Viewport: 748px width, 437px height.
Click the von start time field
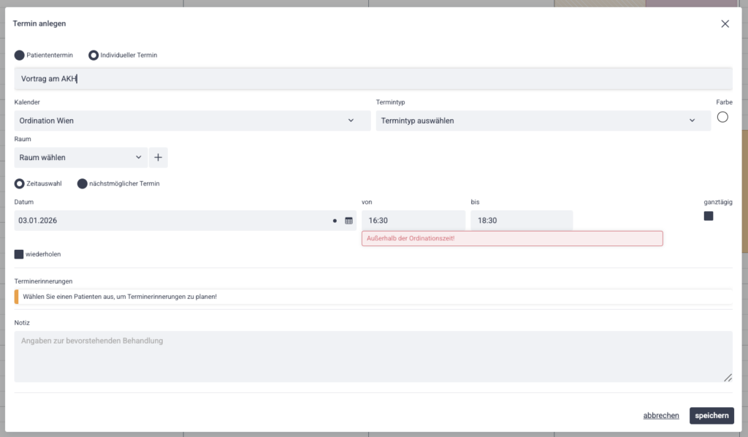tap(413, 221)
